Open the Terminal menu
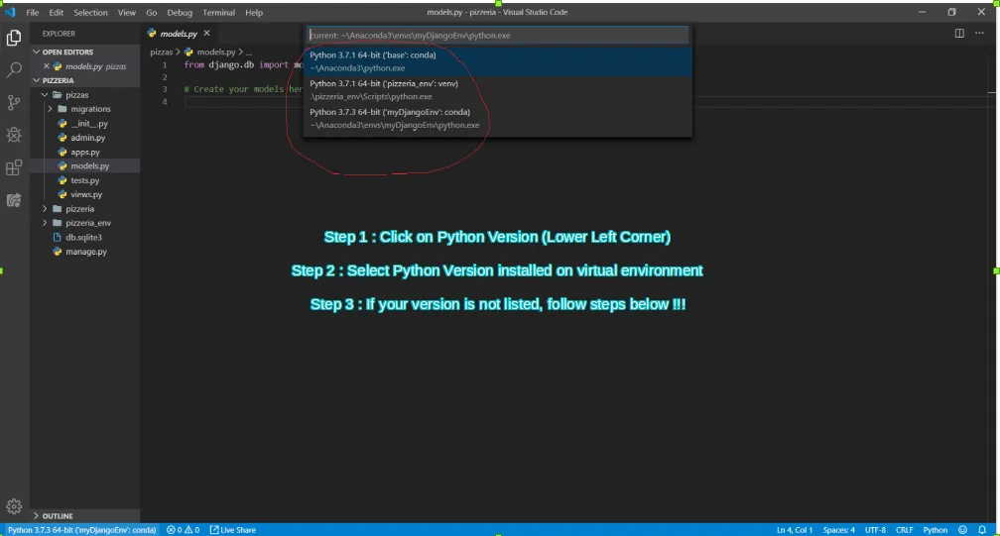This screenshot has height=536, width=1000. pyautogui.click(x=218, y=12)
